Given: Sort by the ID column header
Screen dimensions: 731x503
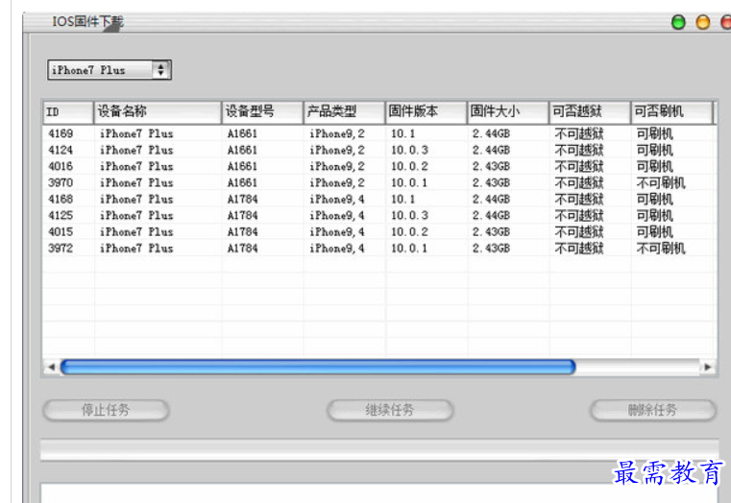Looking at the screenshot, I should pos(68,112).
